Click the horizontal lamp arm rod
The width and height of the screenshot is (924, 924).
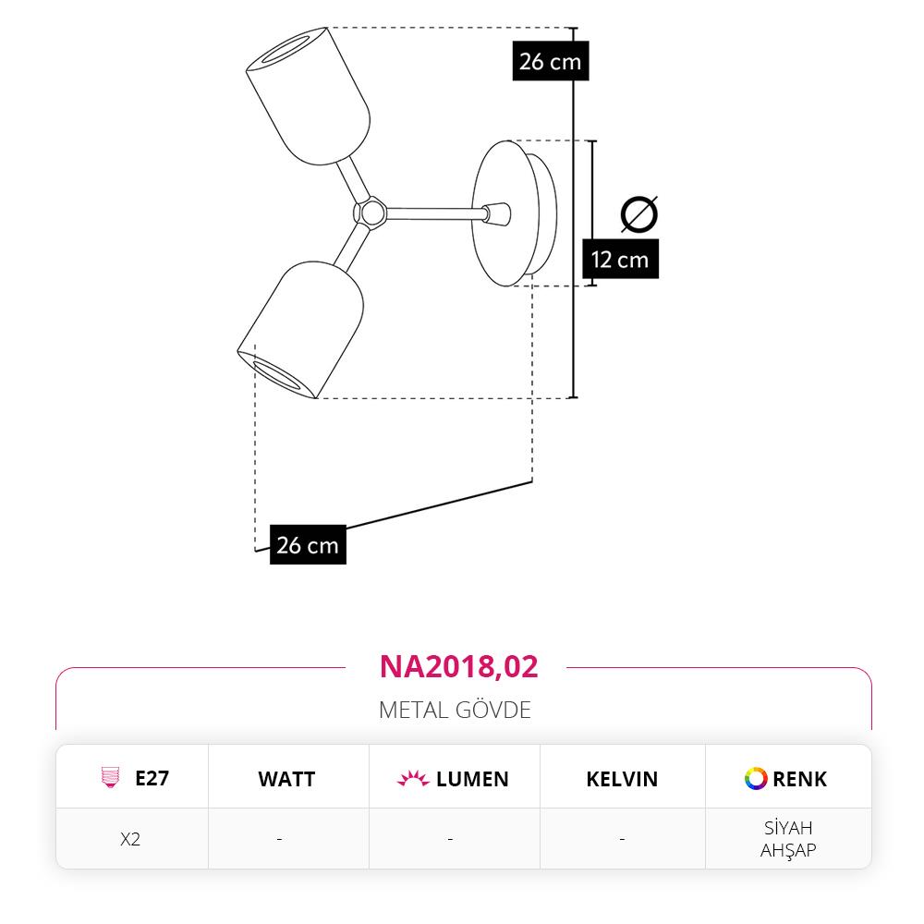pos(435,213)
